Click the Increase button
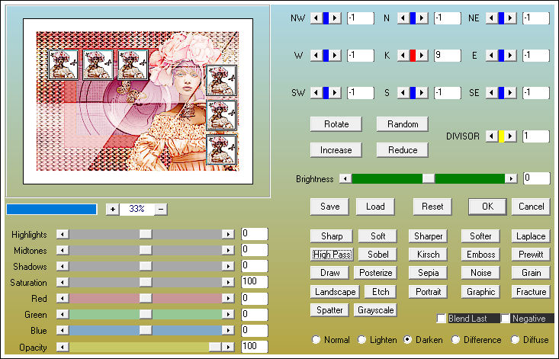The width and height of the screenshot is (559, 359). pos(336,150)
